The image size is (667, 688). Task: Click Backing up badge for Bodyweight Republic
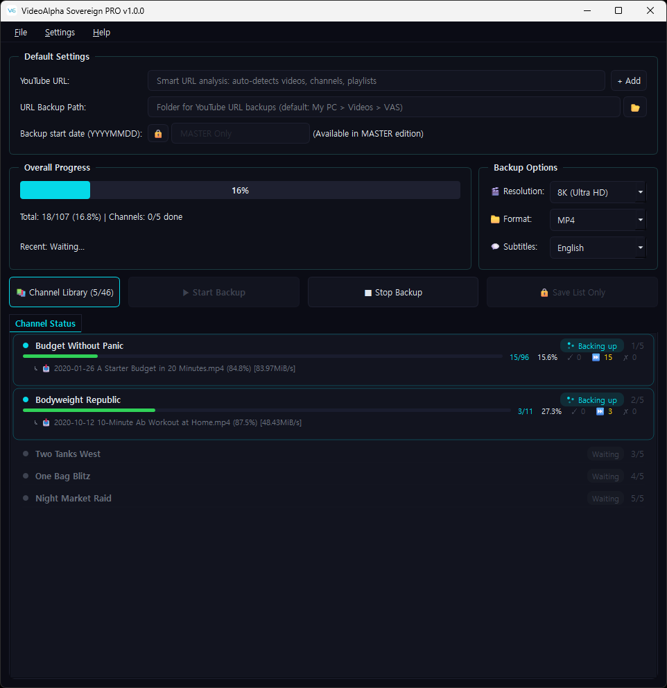(x=592, y=400)
